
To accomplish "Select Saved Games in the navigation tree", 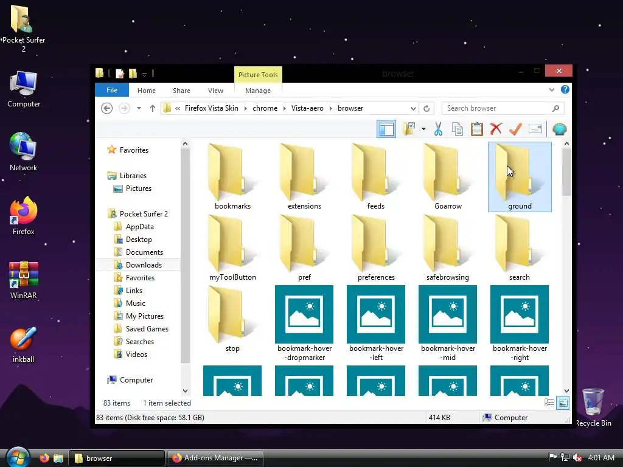I will pos(147,329).
